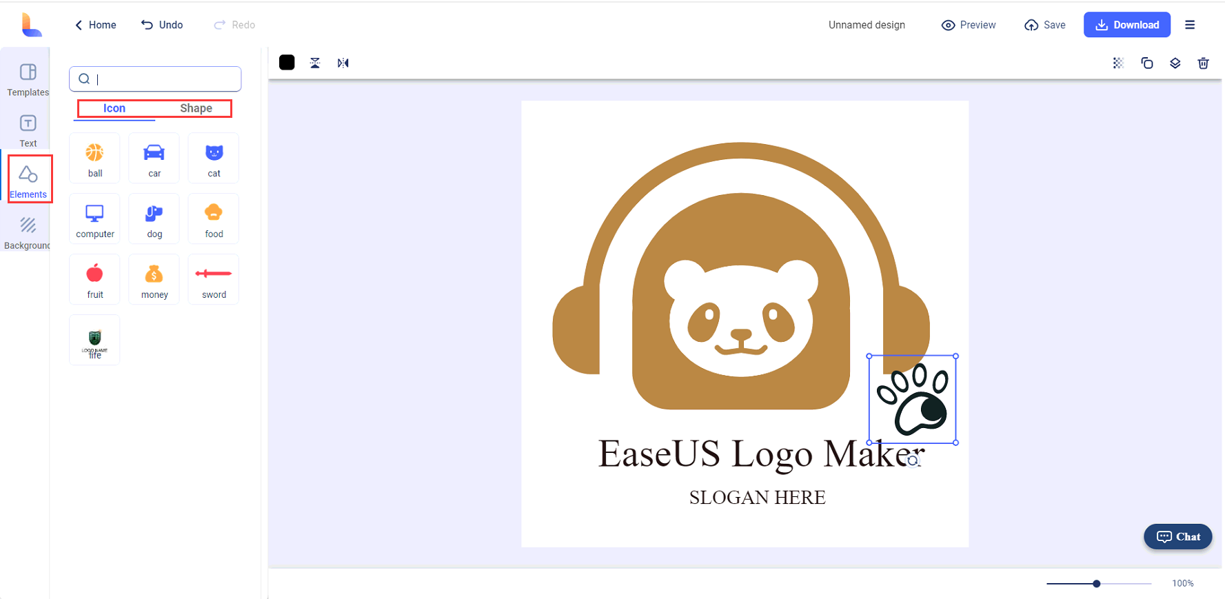Open the hamburger menu
This screenshot has width=1225, height=599.
1190,25
